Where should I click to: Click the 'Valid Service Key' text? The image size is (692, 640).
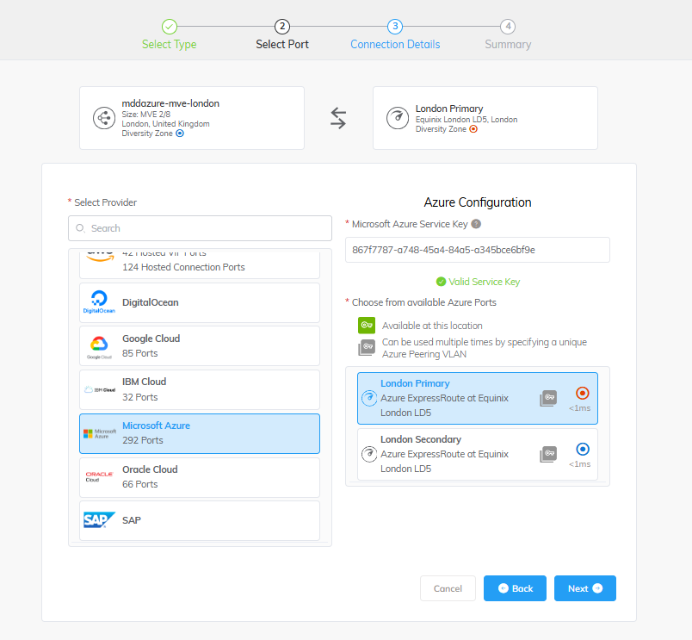click(484, 282)
